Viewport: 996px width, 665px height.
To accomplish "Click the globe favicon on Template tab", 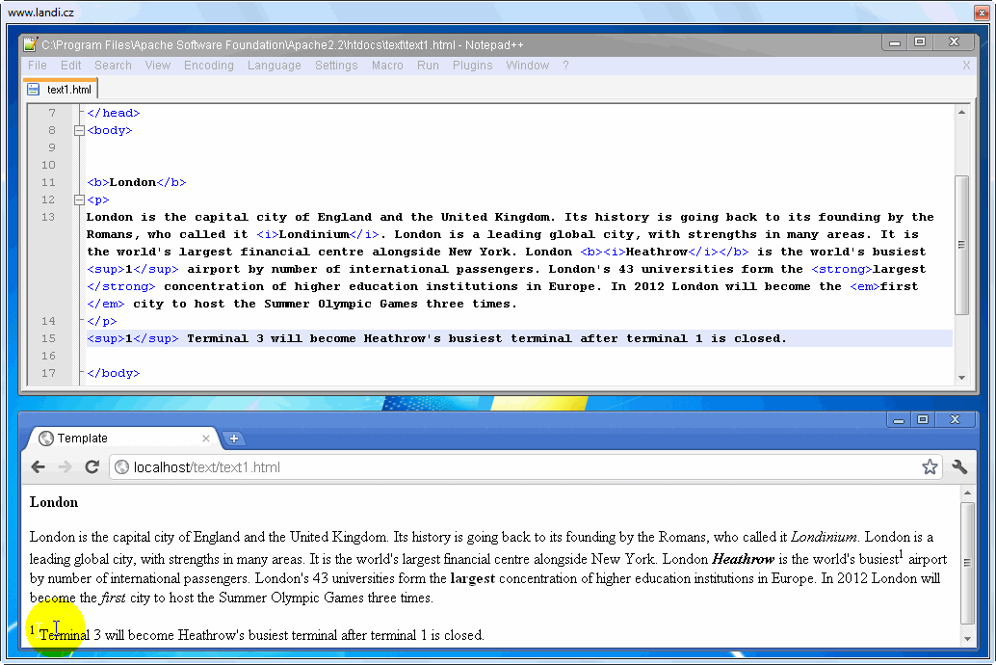I will coord(45,439).
